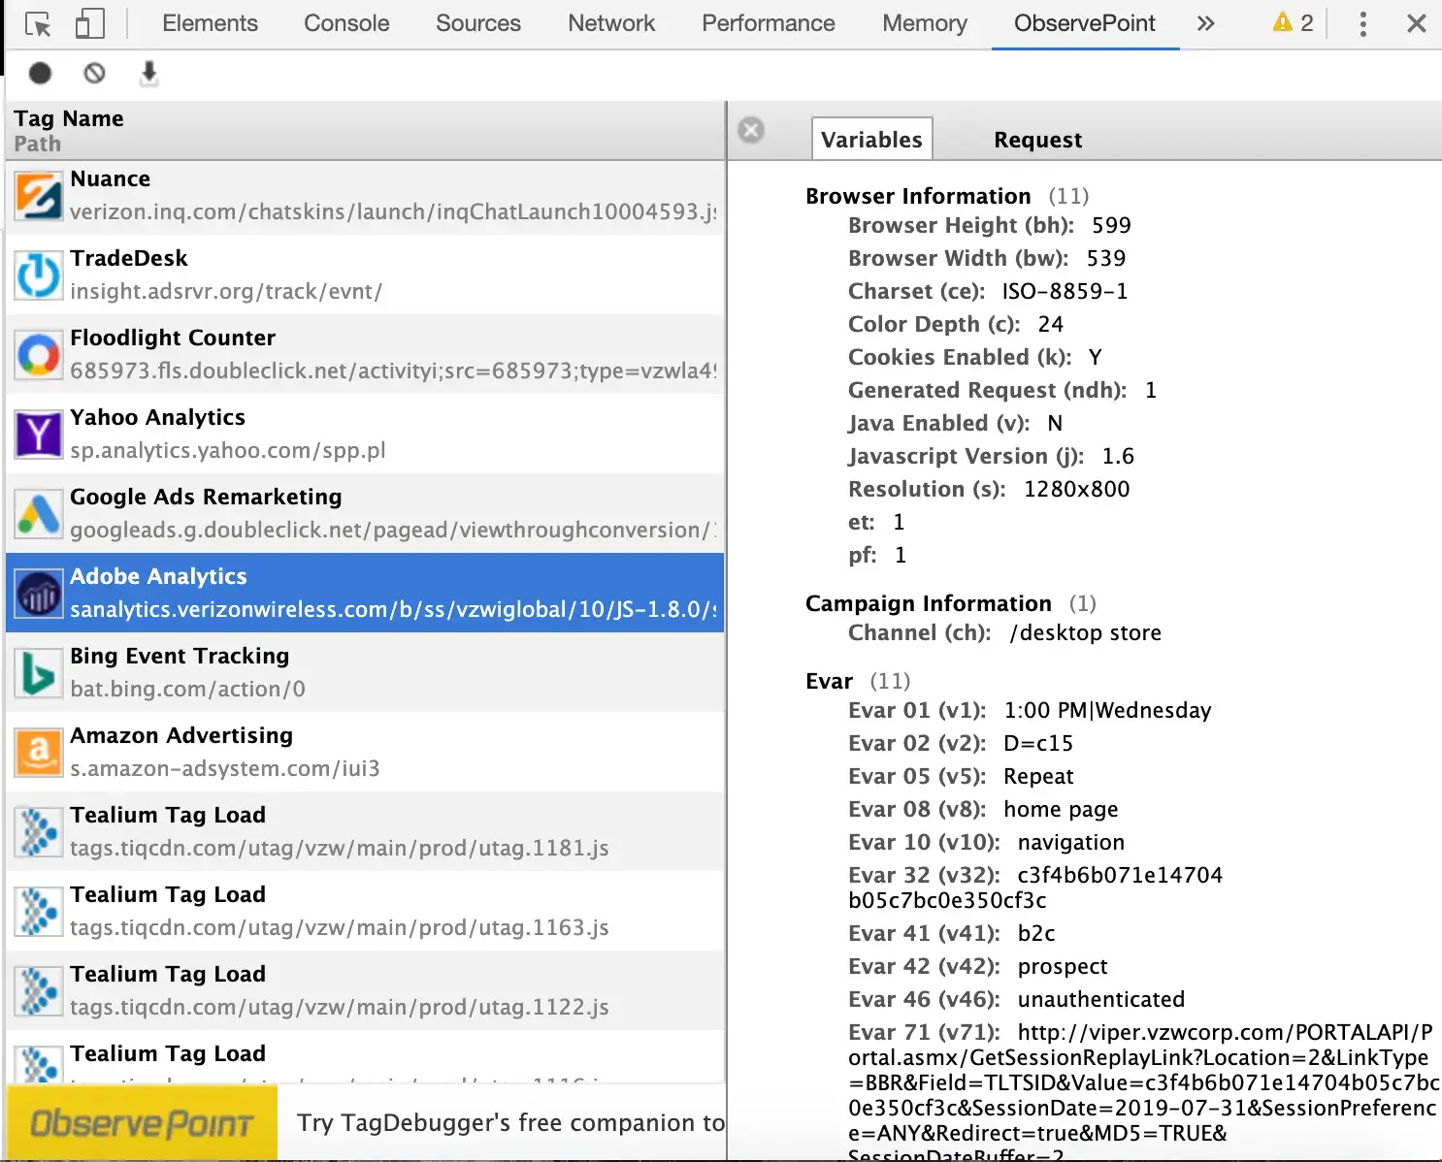Click the download export icon
Viewport: 1442px width, 1162px height.
[148, 73]
